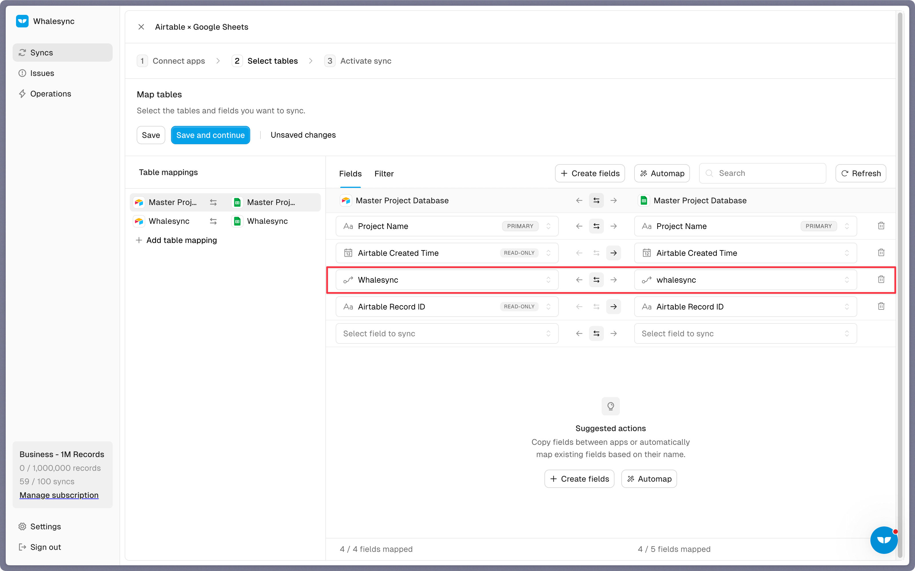
Task: Open the right Select field to sync dropdown
Action: click(745, 333)
